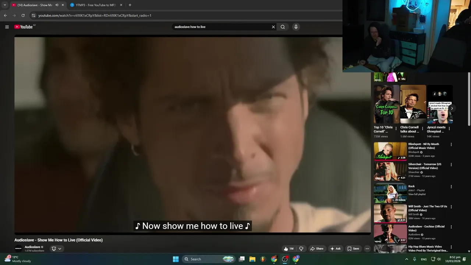The height and width of the screenshot is (265, 471).
Task: Play Blindspott - Nil By Mouth thumbnail
Action: (390, 151)
